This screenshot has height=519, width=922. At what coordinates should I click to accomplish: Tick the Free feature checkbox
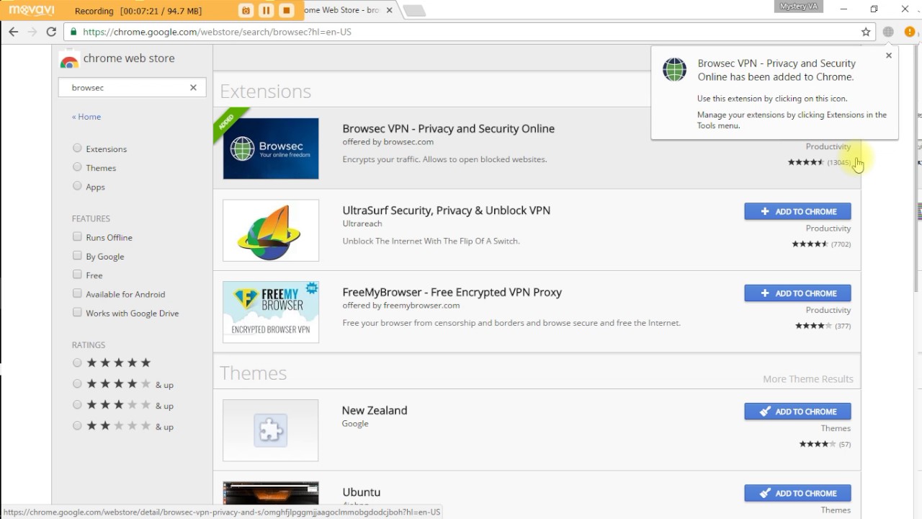(x=77, y=274)
